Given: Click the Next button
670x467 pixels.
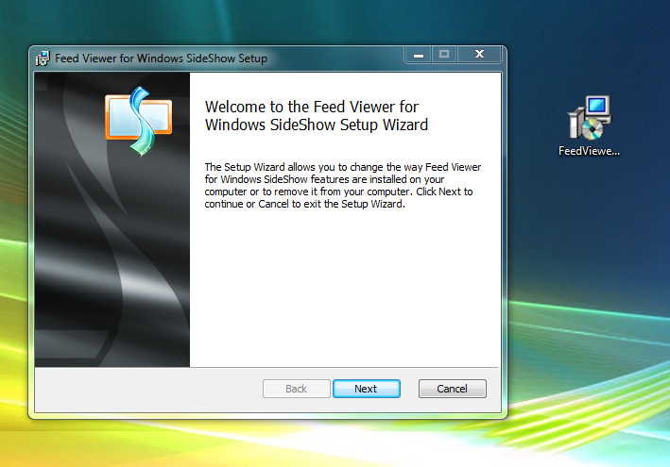Looking at the screenshot, I should pyautogui.click(x=367, y=389).
